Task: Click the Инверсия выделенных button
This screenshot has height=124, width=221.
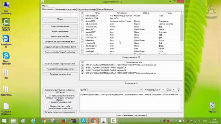Action: click(60, 26)
